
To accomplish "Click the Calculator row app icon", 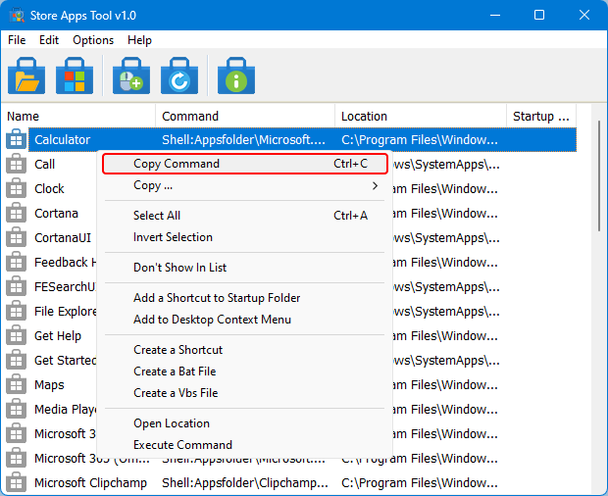I will coord(16,139).
